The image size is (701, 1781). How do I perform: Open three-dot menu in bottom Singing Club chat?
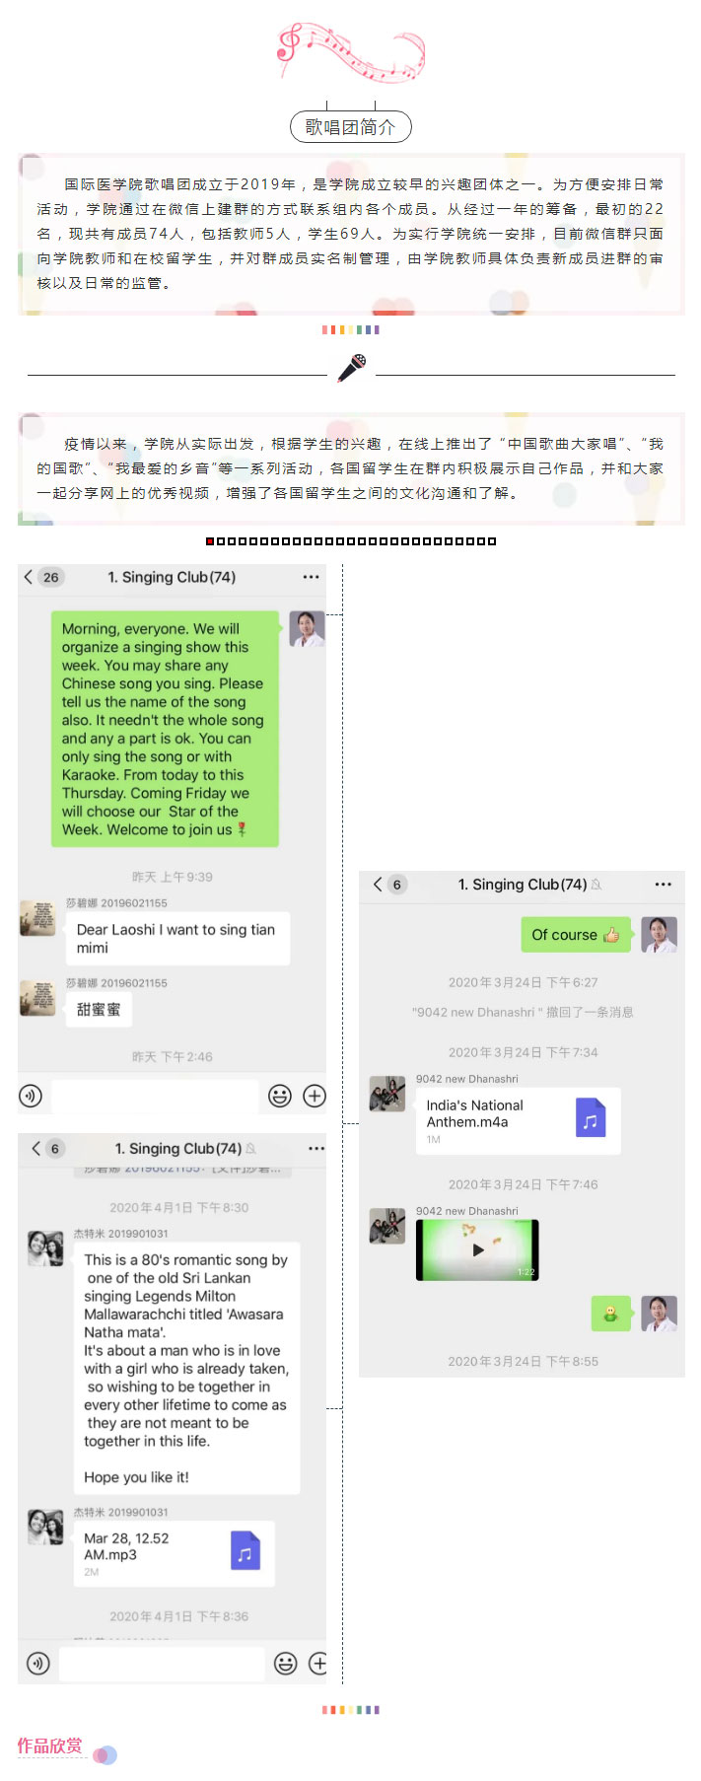pos(315,1148)
